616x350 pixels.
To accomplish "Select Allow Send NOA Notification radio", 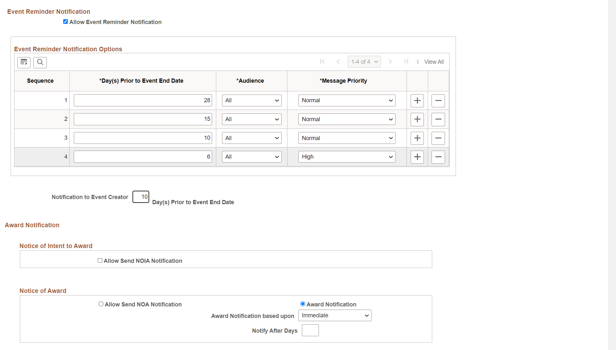I will [x=101, y=304].
